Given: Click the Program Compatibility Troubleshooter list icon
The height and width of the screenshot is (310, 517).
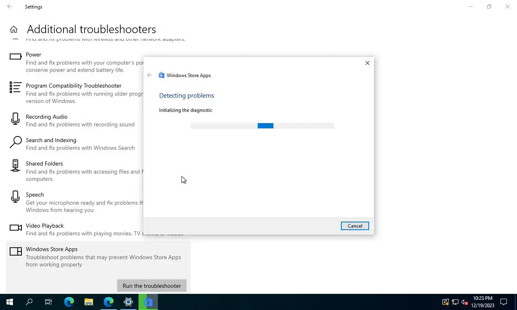Looking at the screenshot, I should coord(15,87).
